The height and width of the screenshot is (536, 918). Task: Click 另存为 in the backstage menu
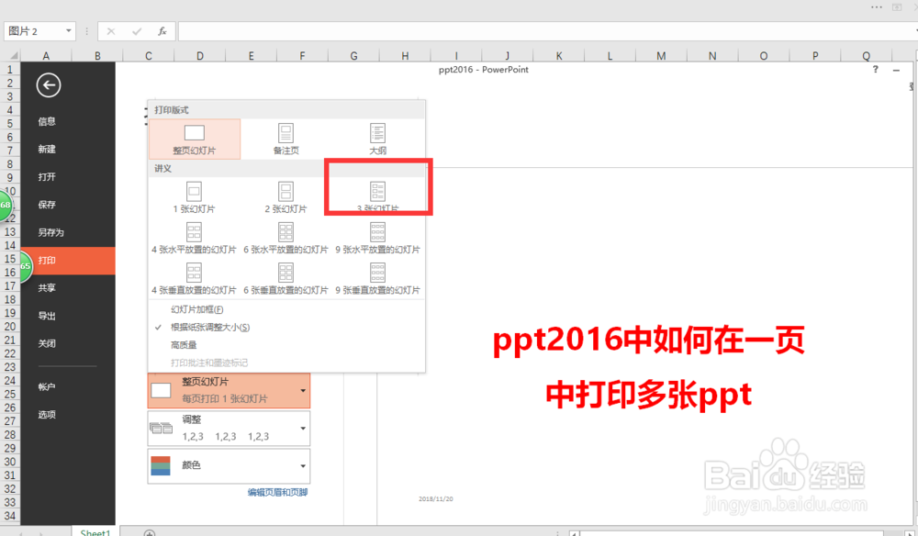(50, 232)
